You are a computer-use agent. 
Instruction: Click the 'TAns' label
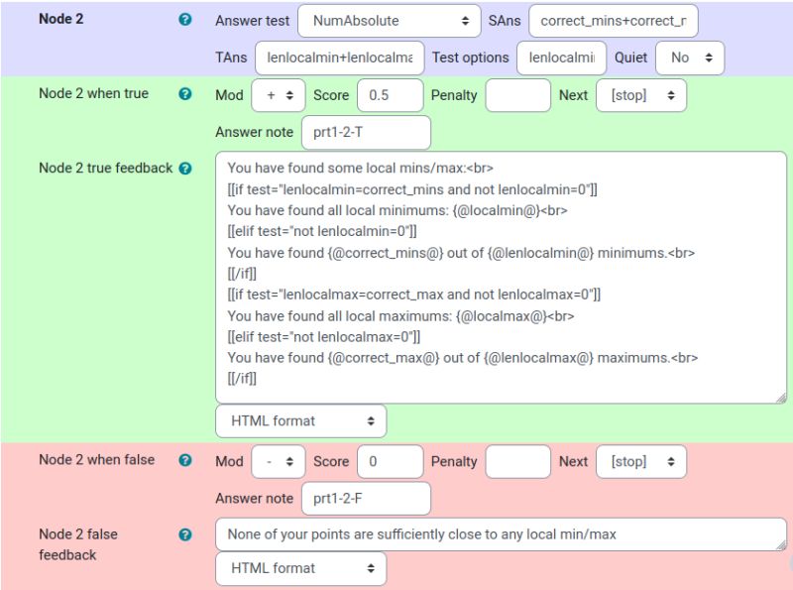tap(231, 58)
